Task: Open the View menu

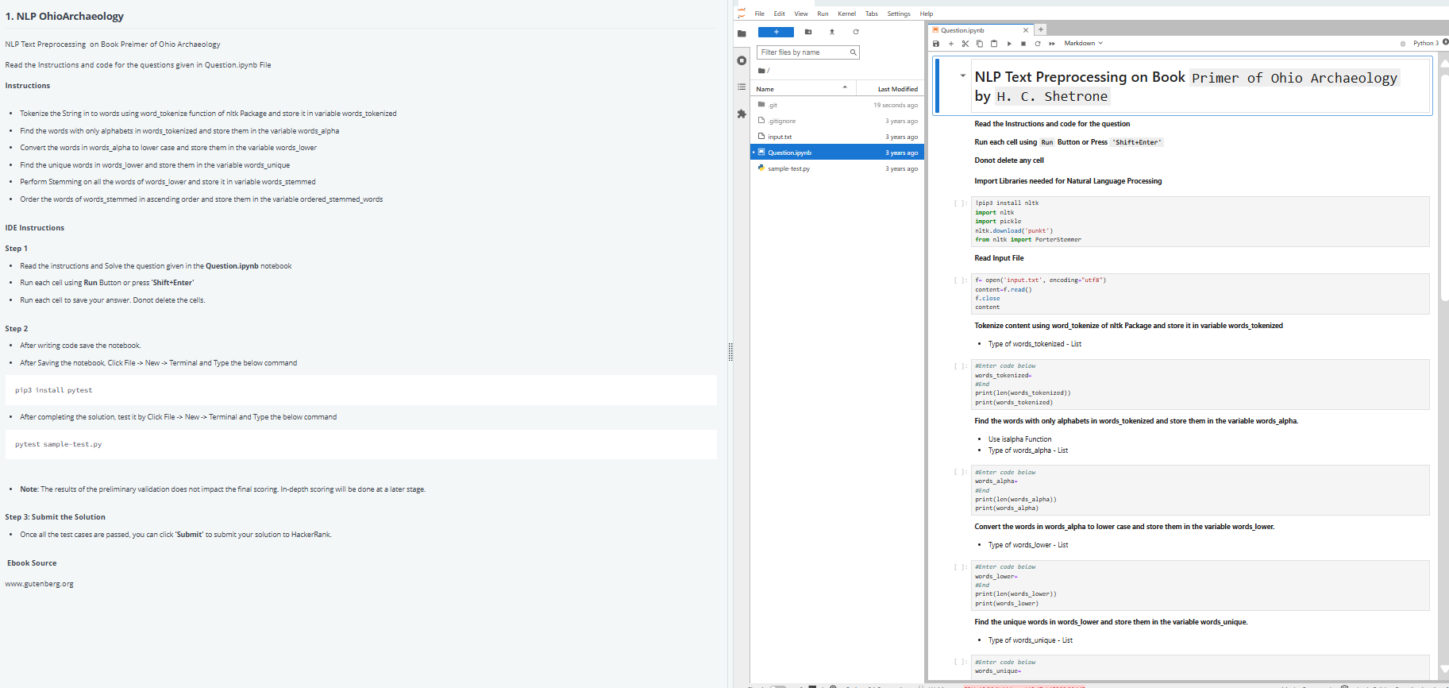Action: (x=801, y=14)
